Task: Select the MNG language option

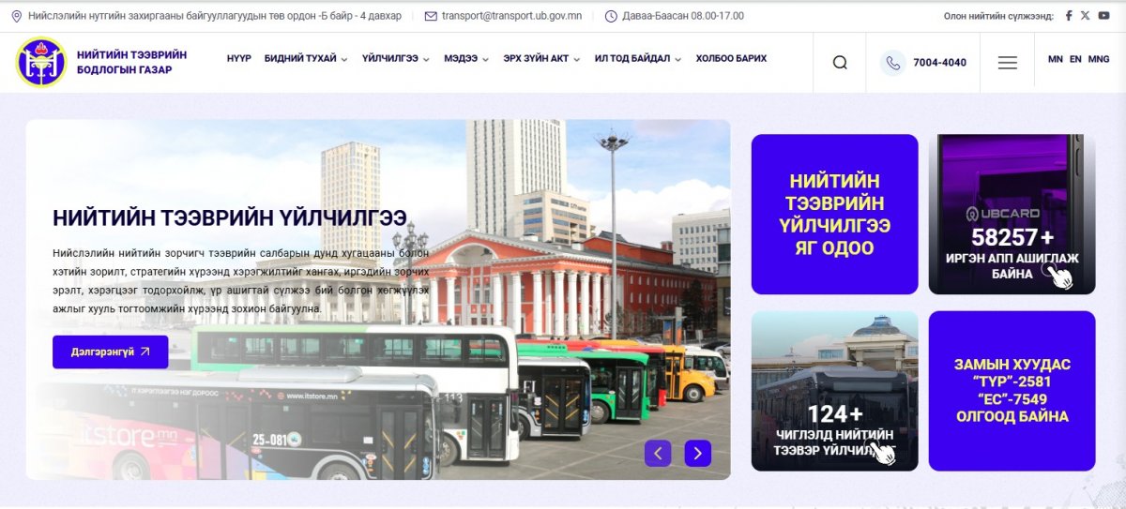Action: [1099, 59]
